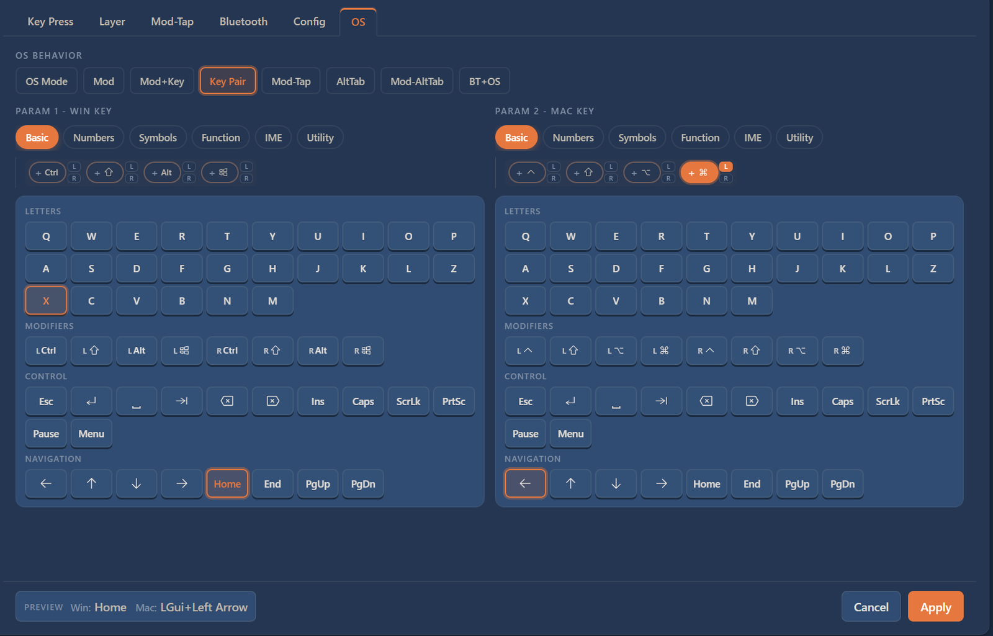
Task: Click the Forward Delete key in Win Control section
Action: coord(272,401)
